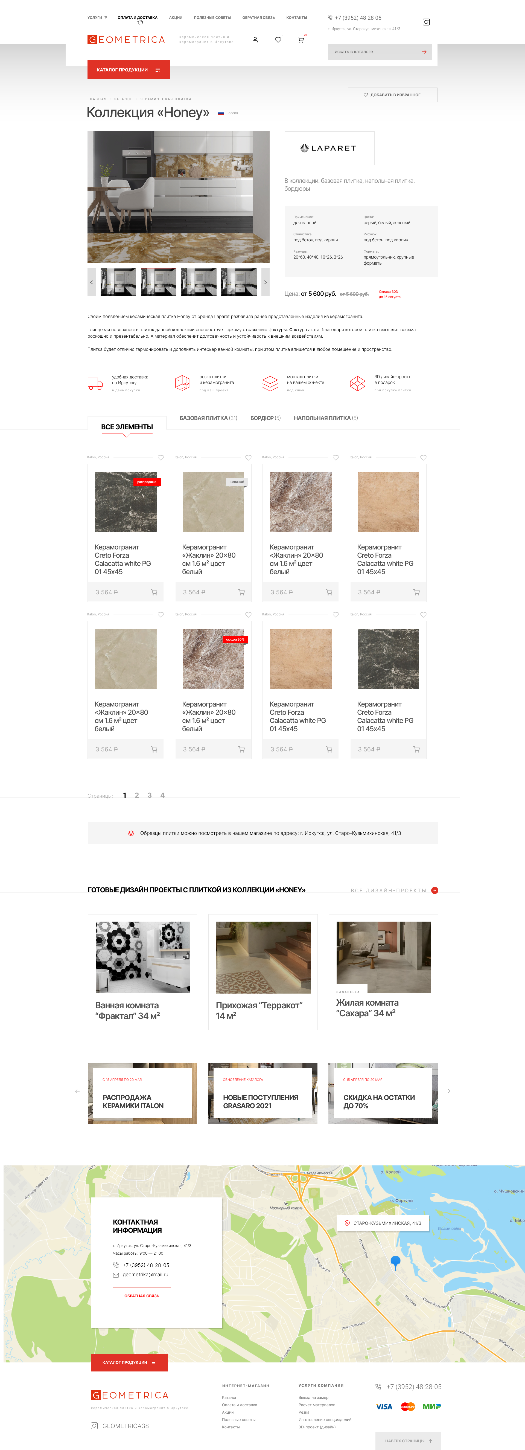Show next gallery thumbnails with right arrow
Image resolution: width=525 pixels, height=1450 pixels.
(265, 283)
